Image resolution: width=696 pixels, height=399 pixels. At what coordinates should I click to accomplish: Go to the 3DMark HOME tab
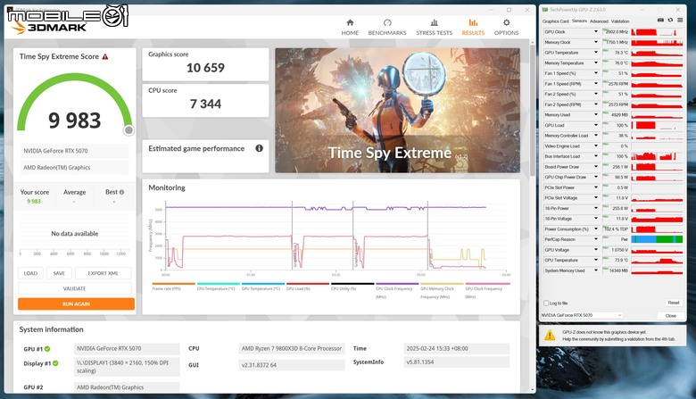pos(350,28)
